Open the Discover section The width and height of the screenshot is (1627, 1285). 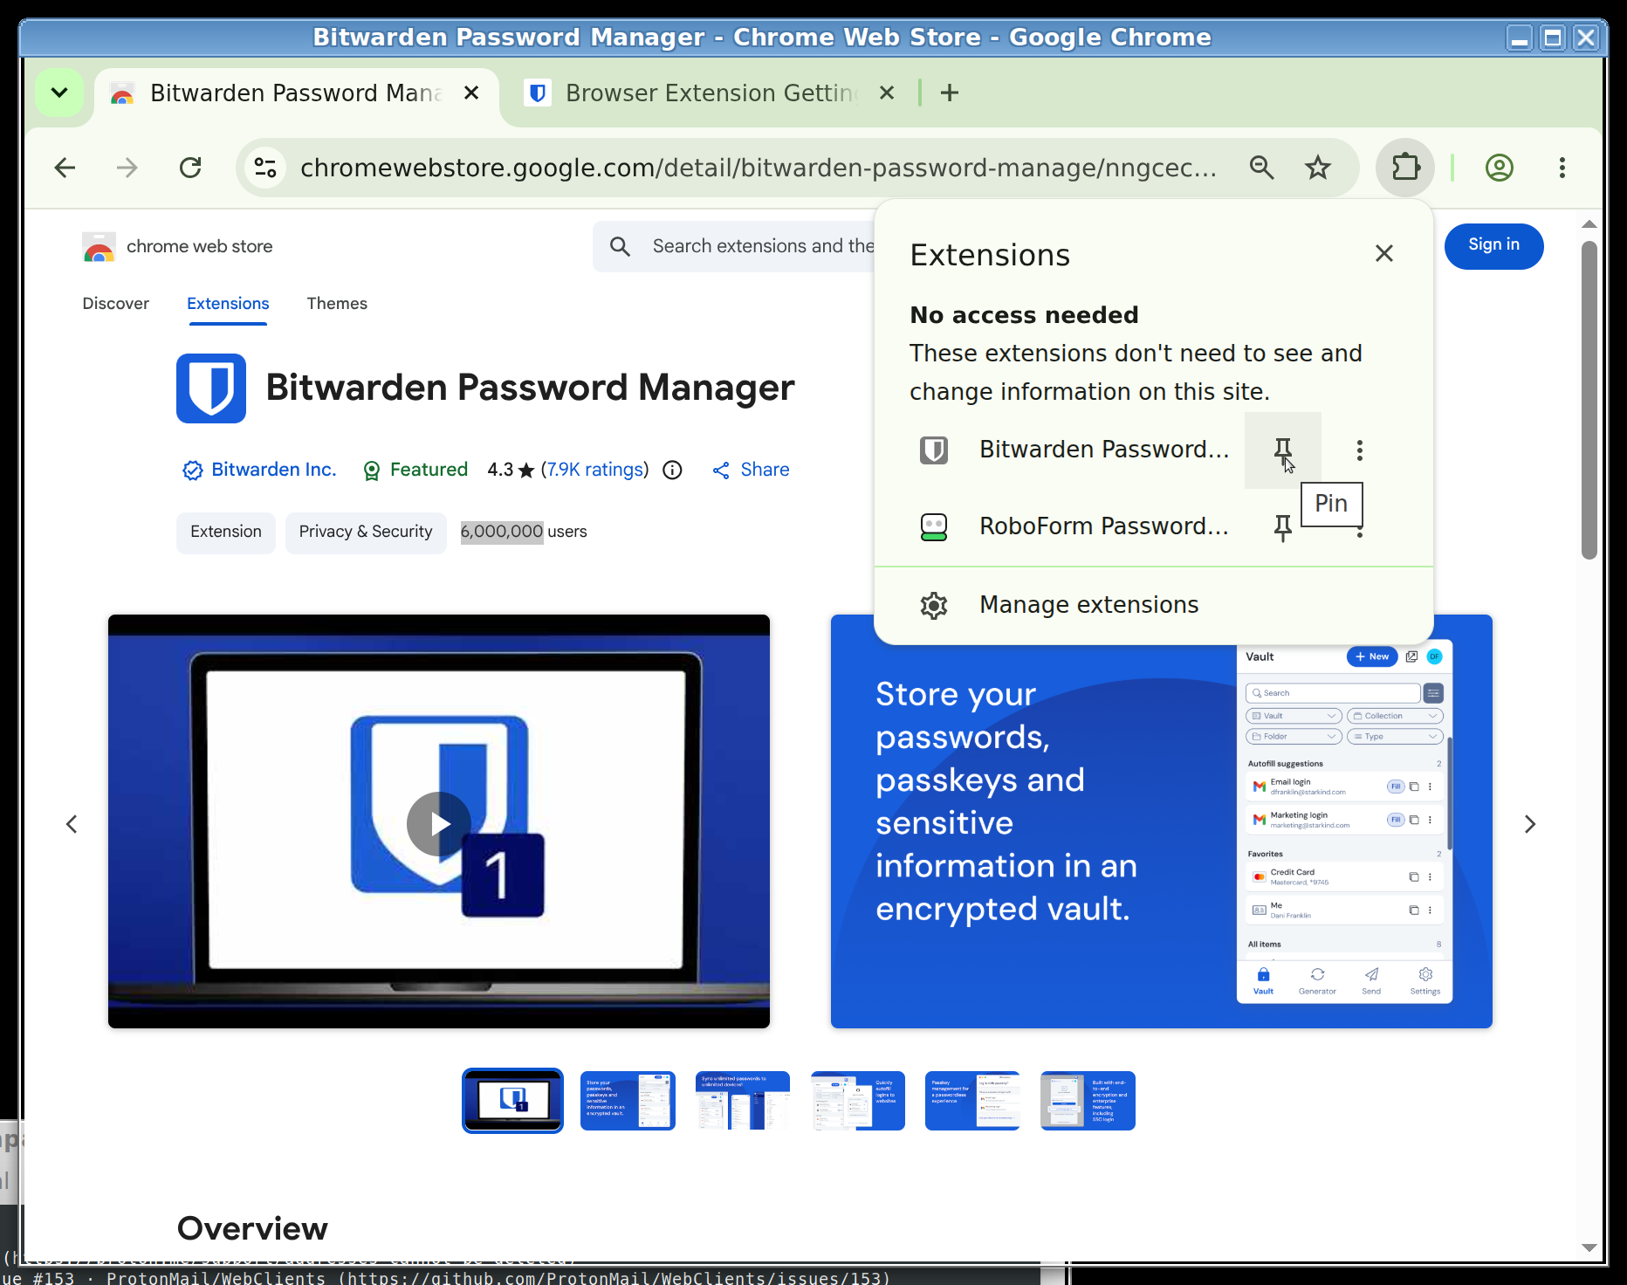pyautogui.click(x=115, y=304)
